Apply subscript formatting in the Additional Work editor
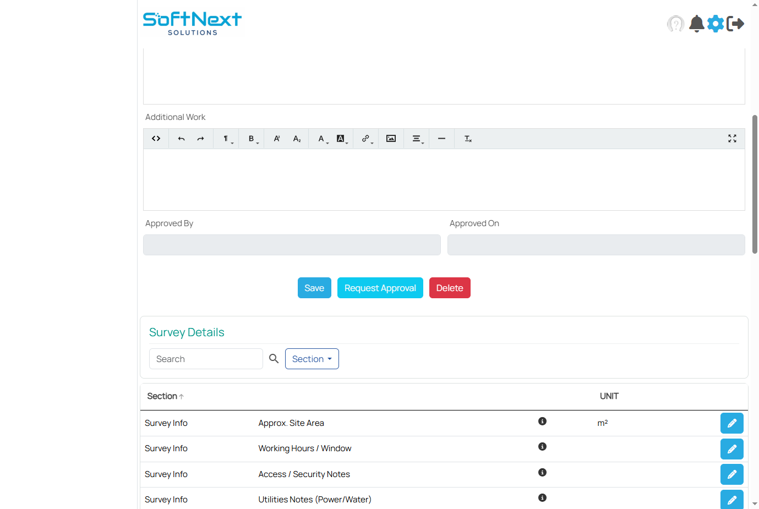759x509 pixels. [x=296, y=138]
